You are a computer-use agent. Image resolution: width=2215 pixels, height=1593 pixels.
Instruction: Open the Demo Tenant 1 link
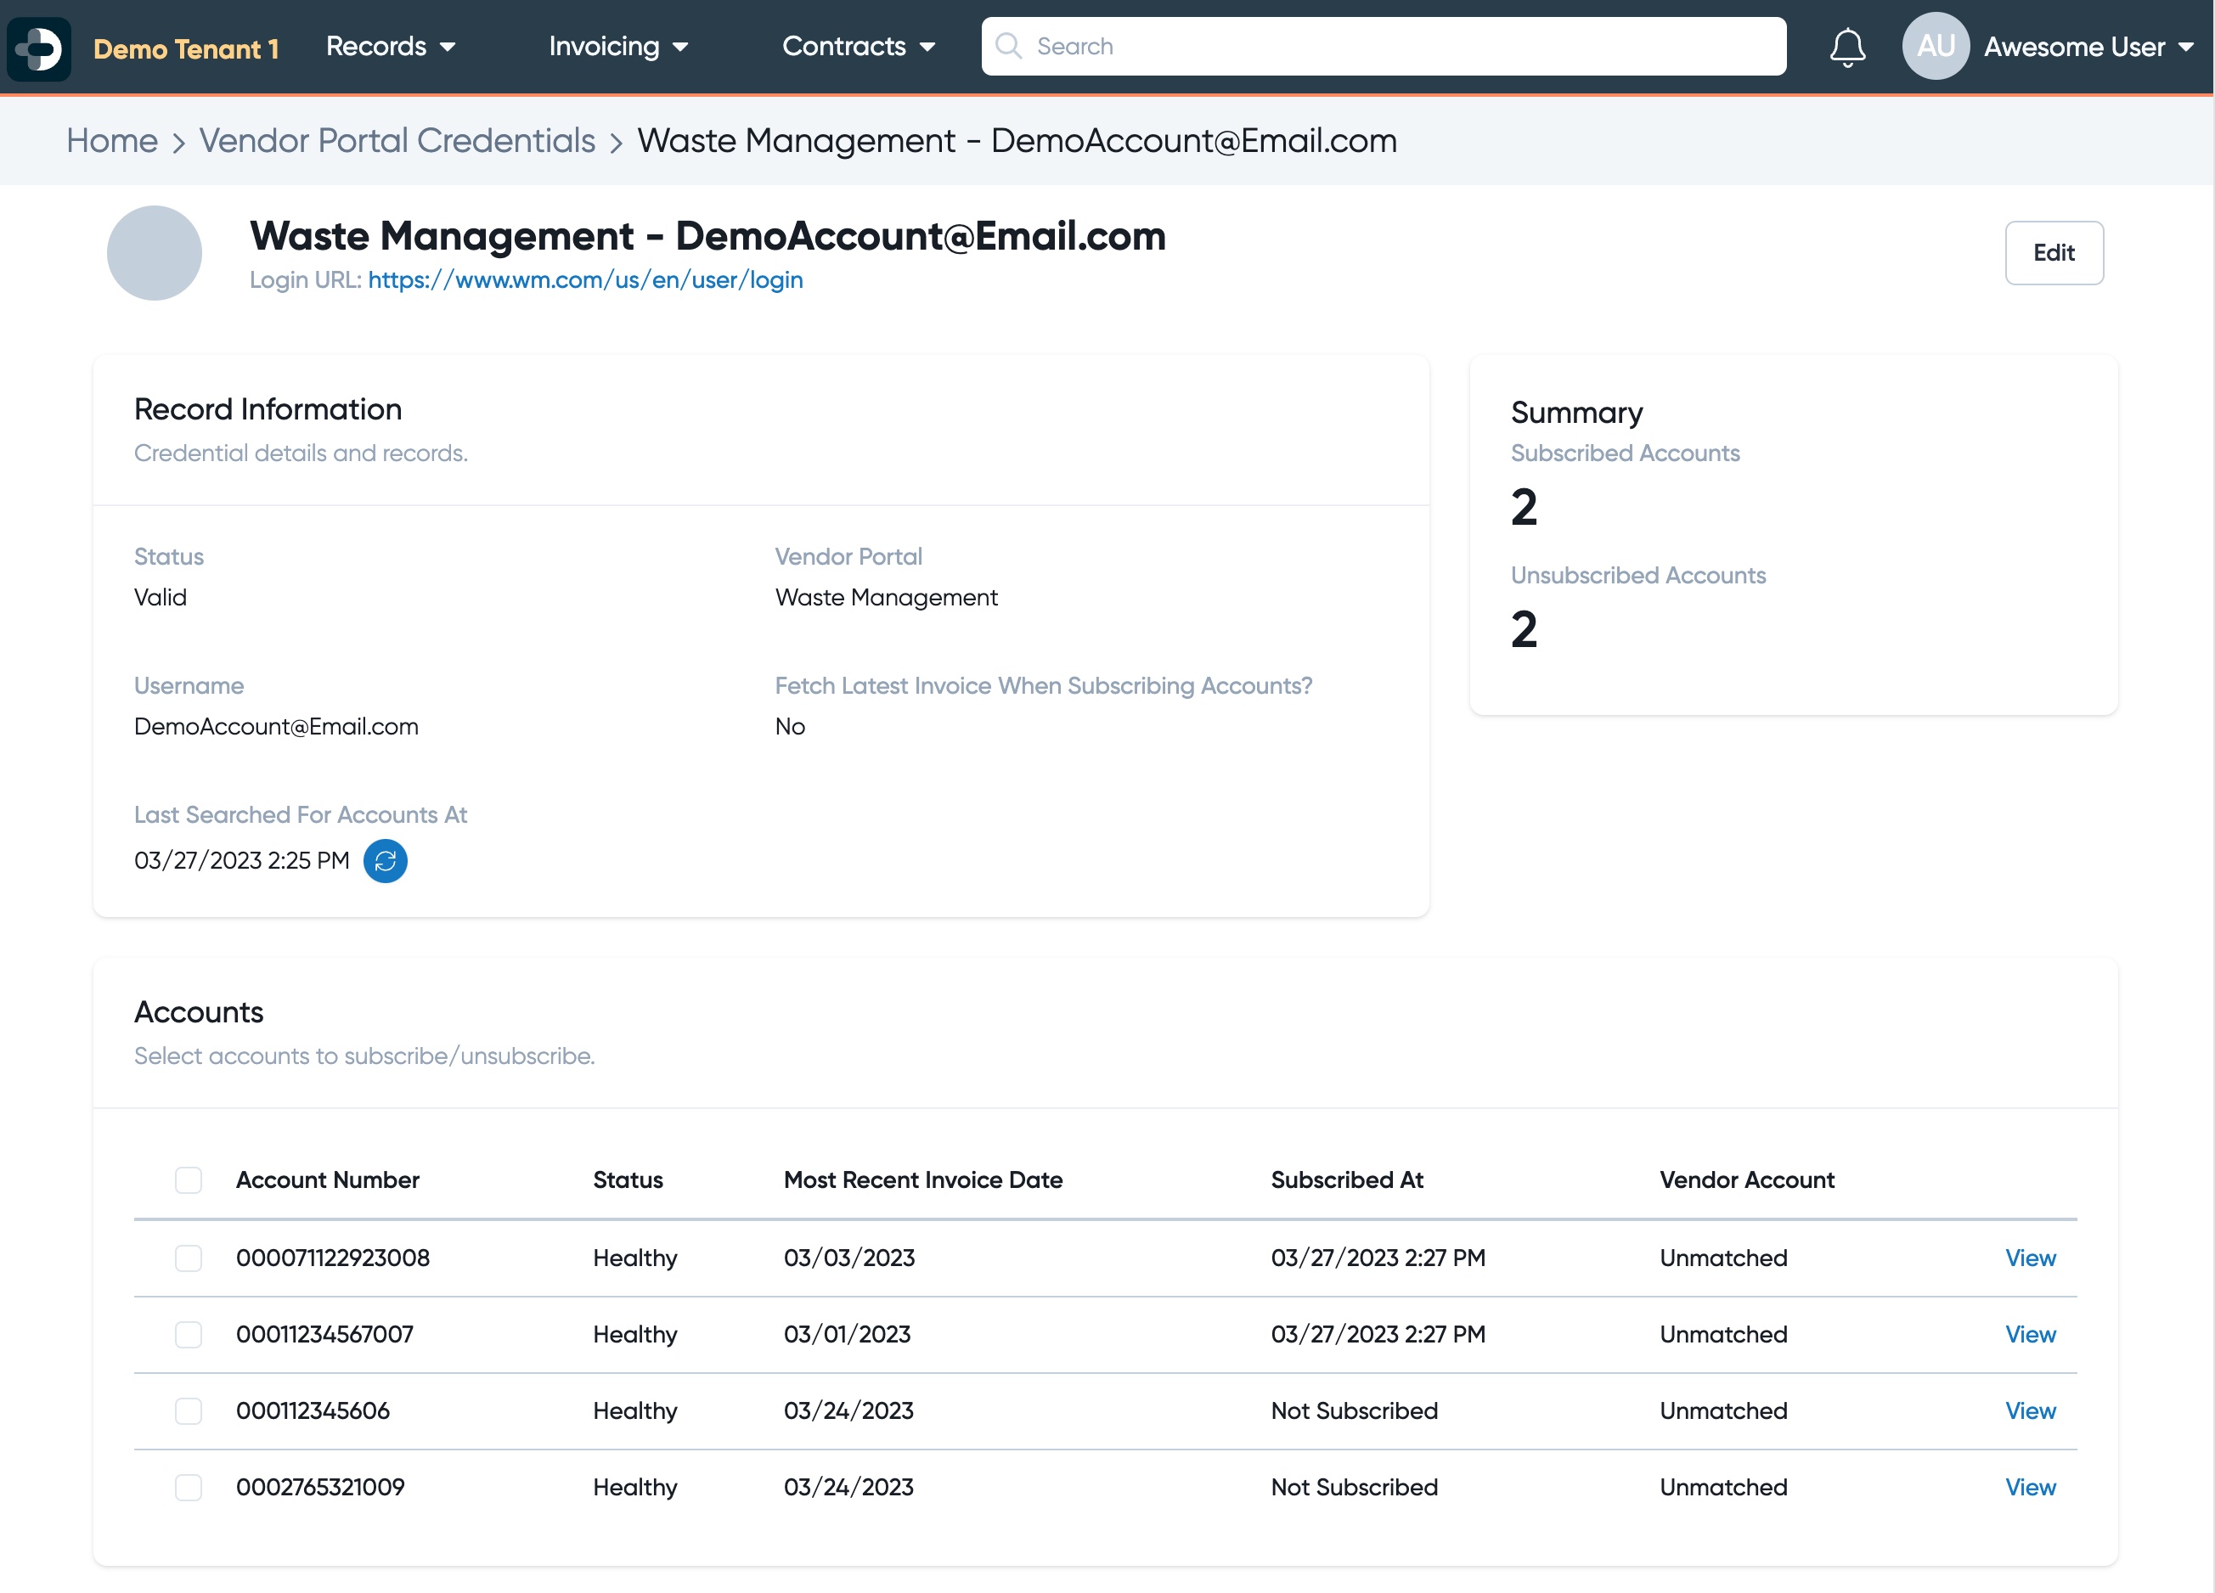(187, 49)
